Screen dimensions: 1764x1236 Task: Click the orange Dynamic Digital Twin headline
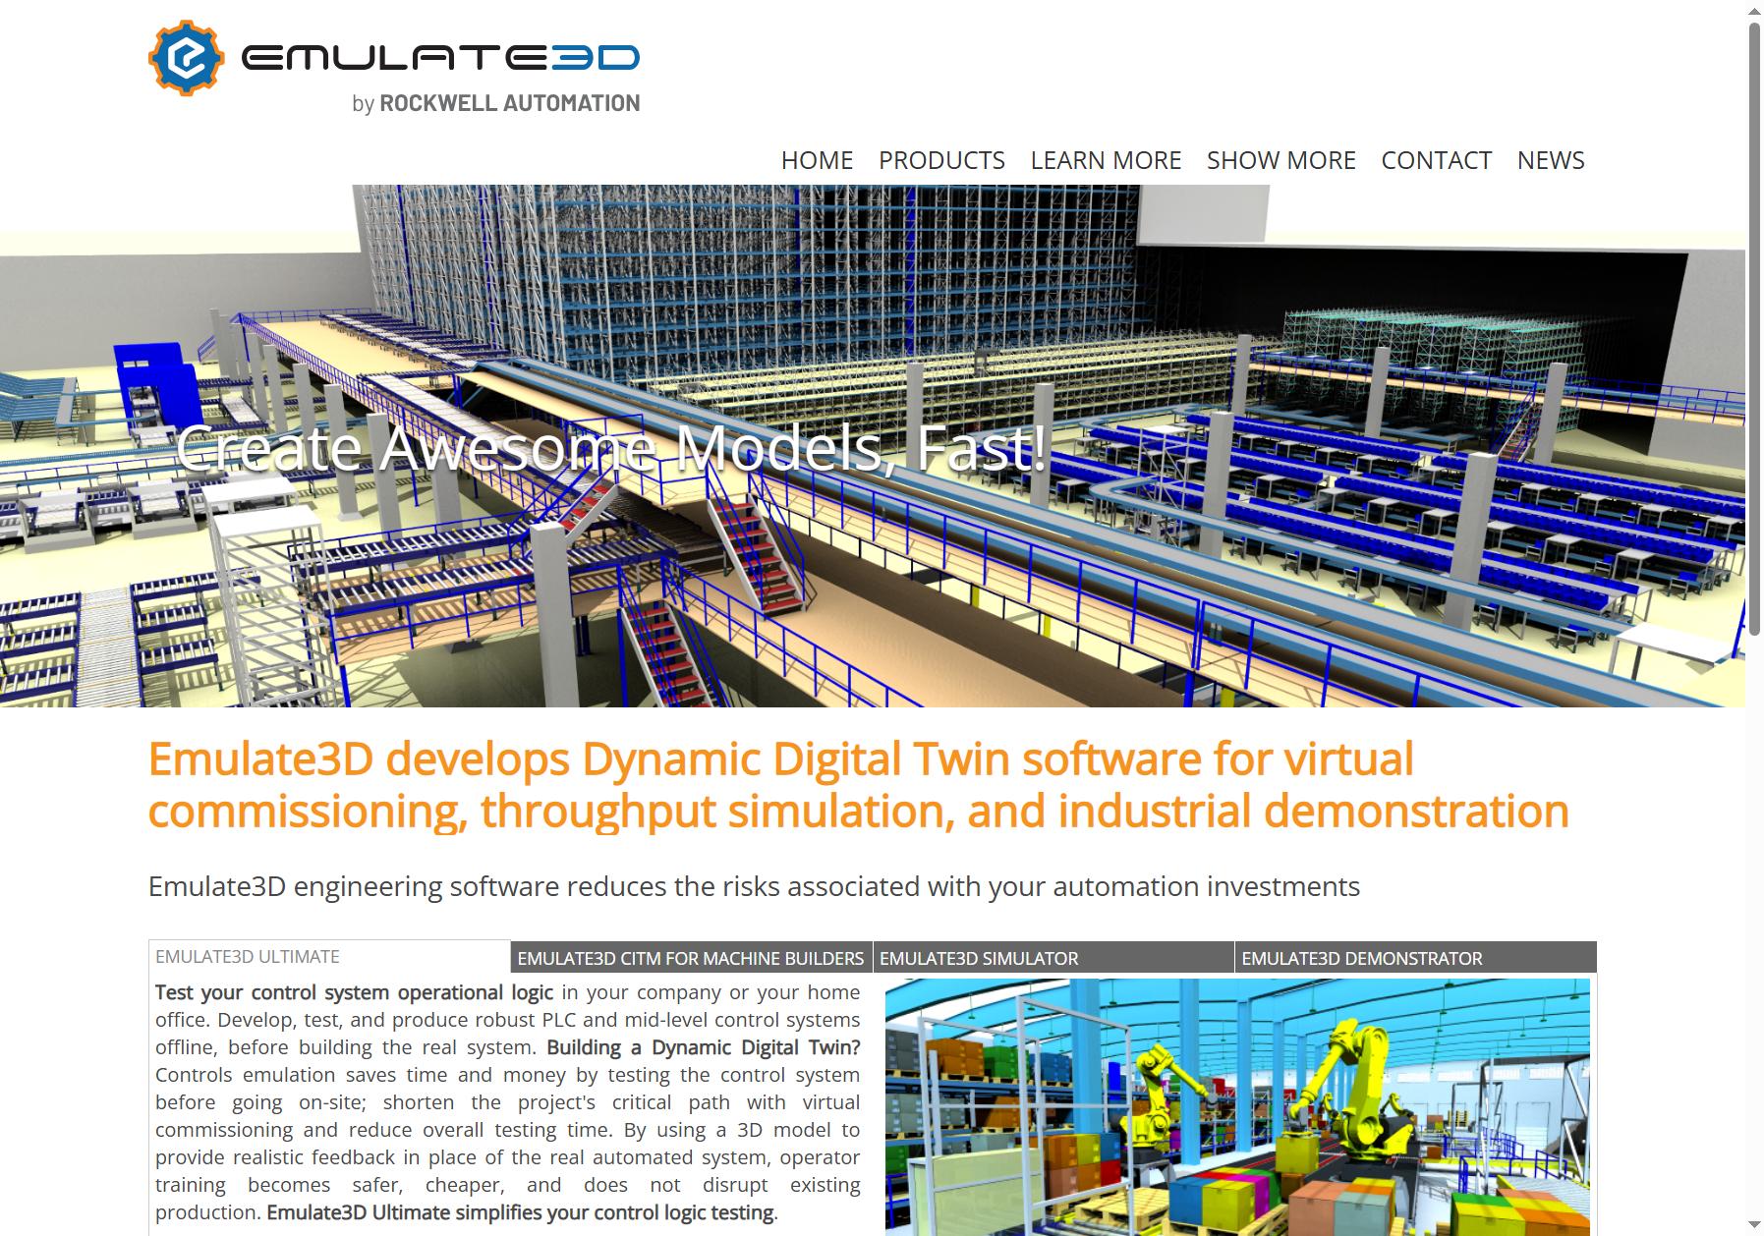pos(858,785)
